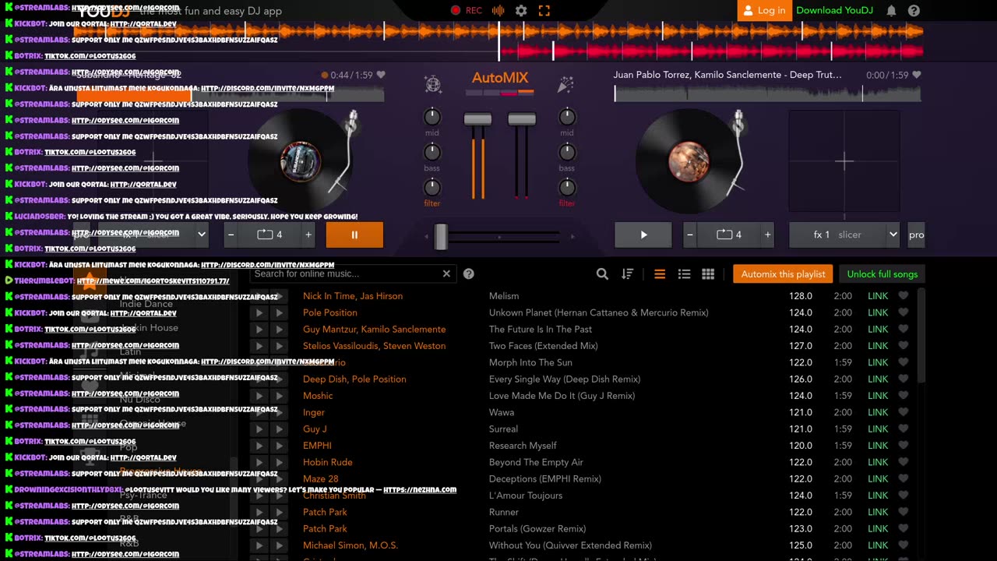997x561 pixels.
Task: Click the right deck vinyl turntable
Action: click(689, 161)
